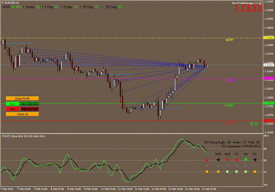Click the orange square in D1 column
275x192 pixels.
pyautogui.click(x=255, y=172)
